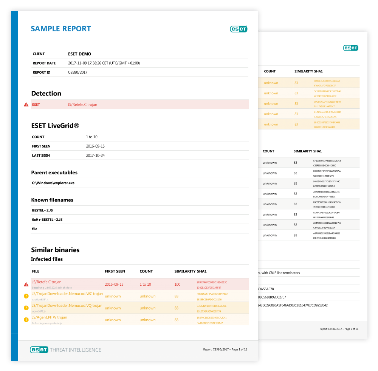
Task: Click the Parent executables heading
Action: [54, 172]
